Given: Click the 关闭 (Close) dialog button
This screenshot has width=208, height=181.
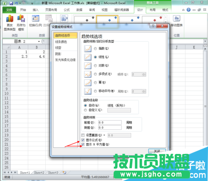Looking at the screenshot, I should (157, 151).
